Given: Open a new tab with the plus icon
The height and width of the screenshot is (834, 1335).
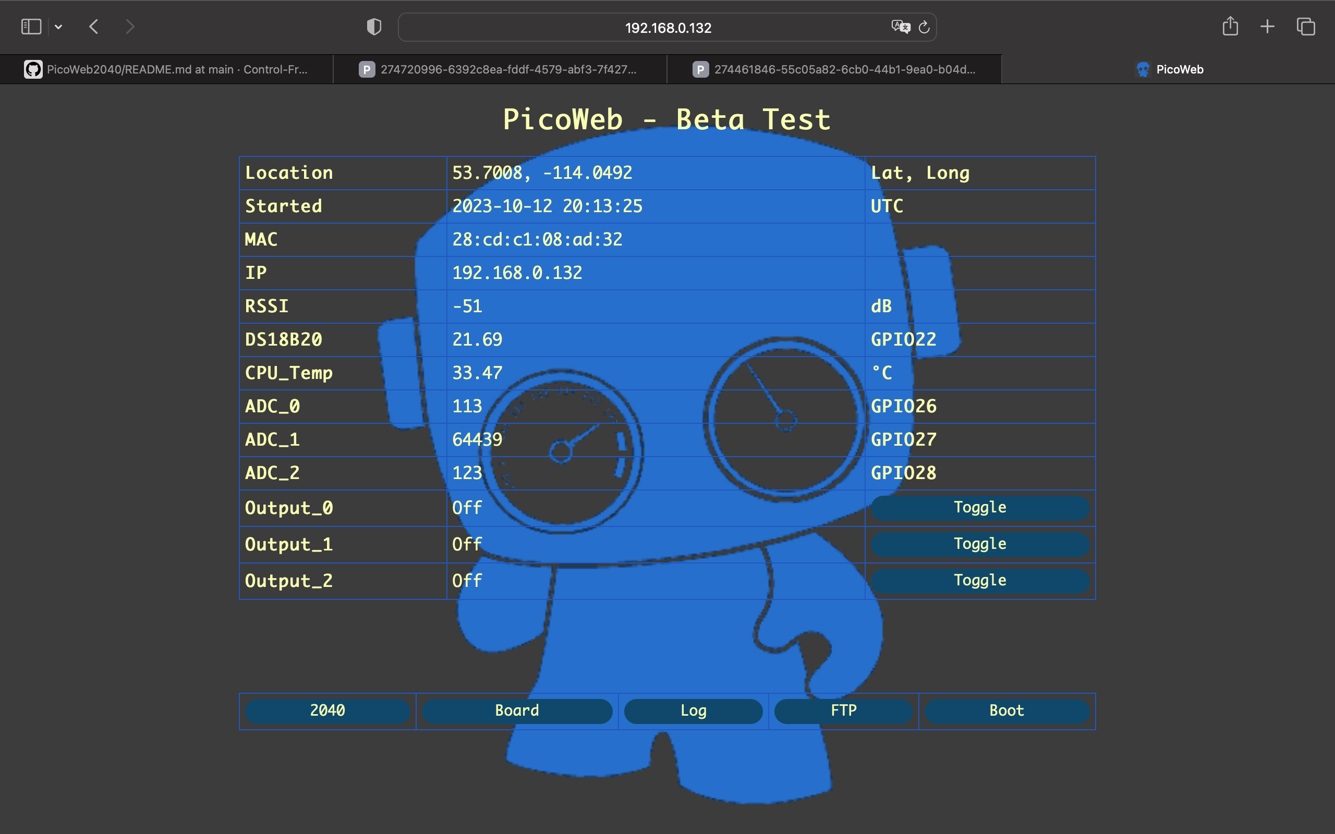Looking at the screenshot, I should tap(1267, 26).
